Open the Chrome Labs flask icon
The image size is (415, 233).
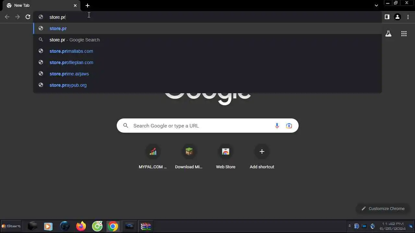[x=388, y=34]
